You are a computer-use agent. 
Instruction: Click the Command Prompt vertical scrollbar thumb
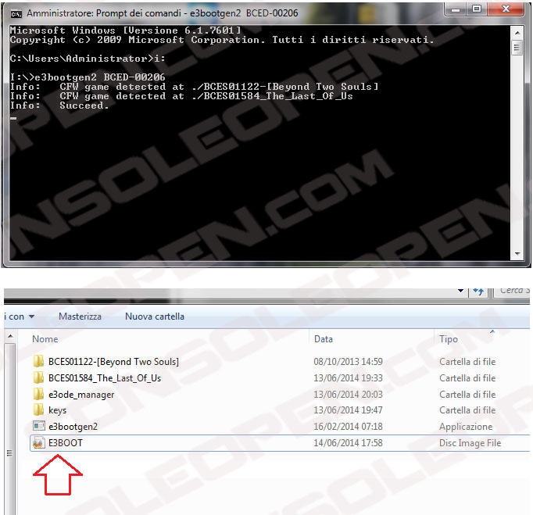(x=516, y=47)
